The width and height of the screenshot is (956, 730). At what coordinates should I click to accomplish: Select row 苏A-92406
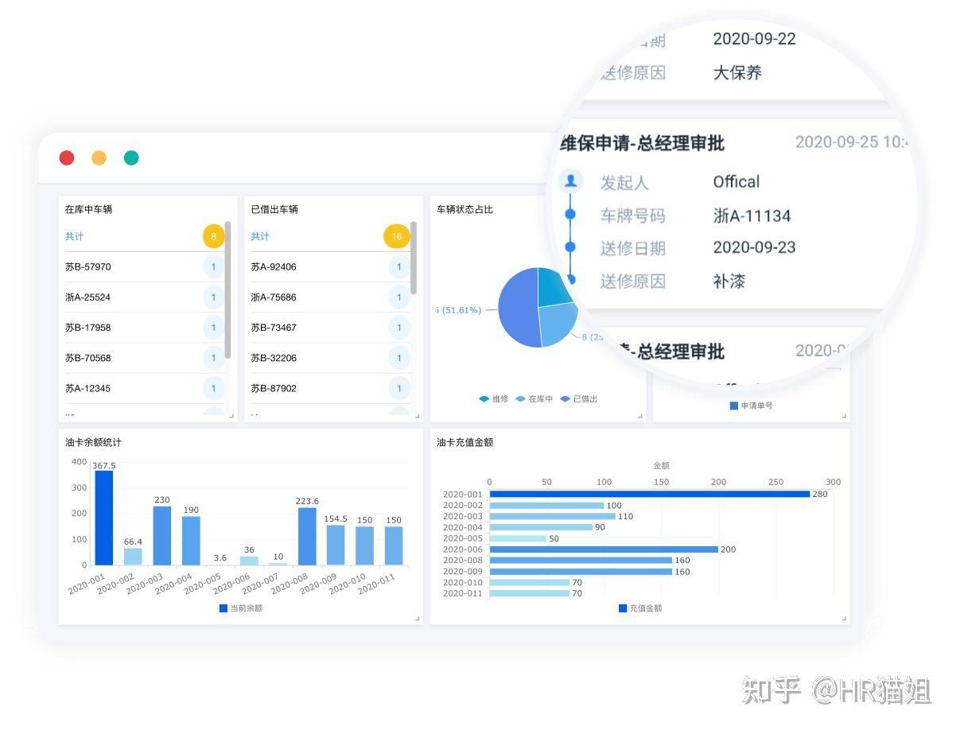pos(329,267)
